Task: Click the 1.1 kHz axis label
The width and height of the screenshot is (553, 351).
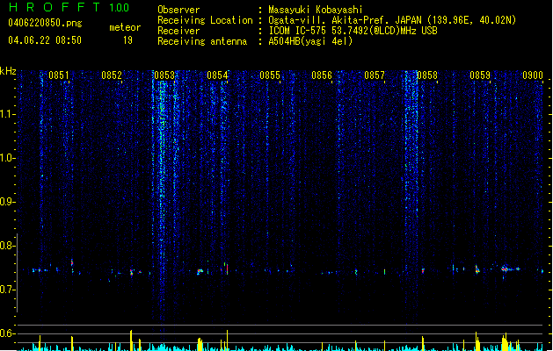Action: pos(7,114)
